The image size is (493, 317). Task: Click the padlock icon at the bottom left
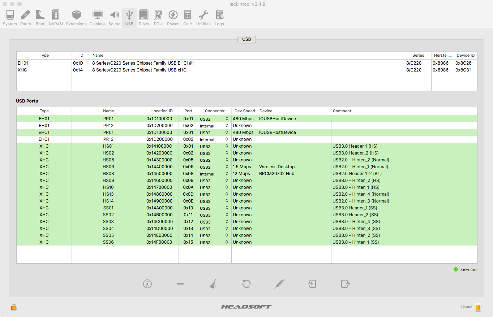[14, 307]
